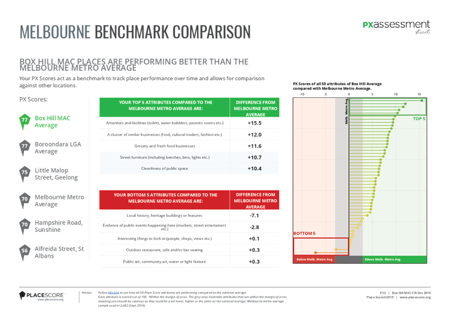
Task: Click 'www.placescore.org' in the footer right
Action: 415,298
